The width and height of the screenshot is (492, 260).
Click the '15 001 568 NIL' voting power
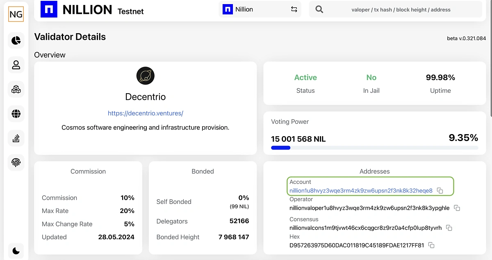pyautogui.click(x=298, y=139)
